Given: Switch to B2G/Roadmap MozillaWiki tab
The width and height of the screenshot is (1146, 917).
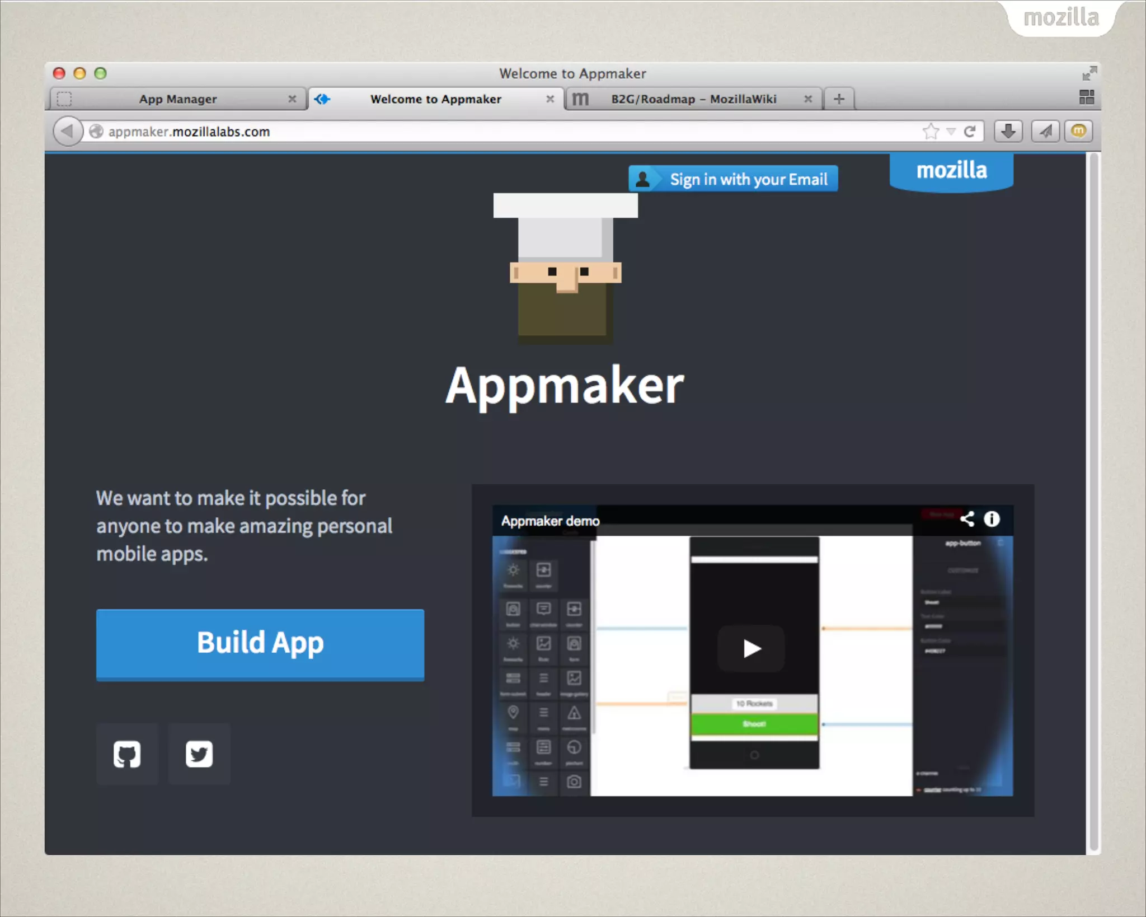Looking at the screenshot, I should tap(693, 99).
